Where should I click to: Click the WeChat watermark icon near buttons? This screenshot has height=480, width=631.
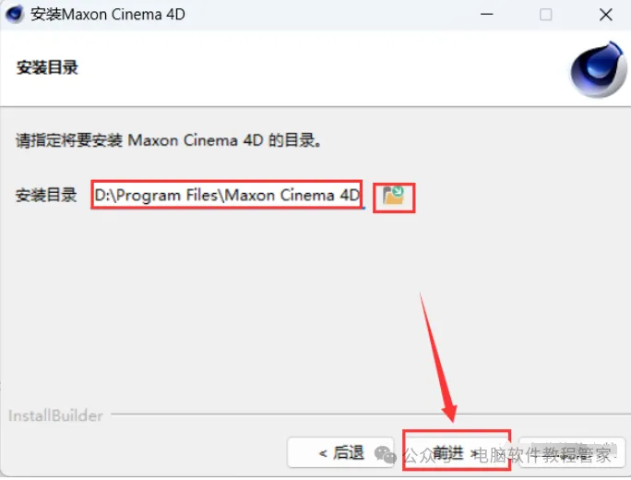385,455
